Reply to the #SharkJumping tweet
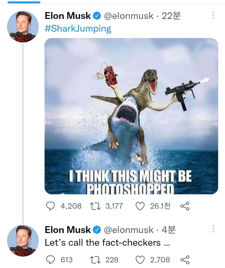Image resolution: width=225 pixels, height=268 pixels. coord(51,206)
